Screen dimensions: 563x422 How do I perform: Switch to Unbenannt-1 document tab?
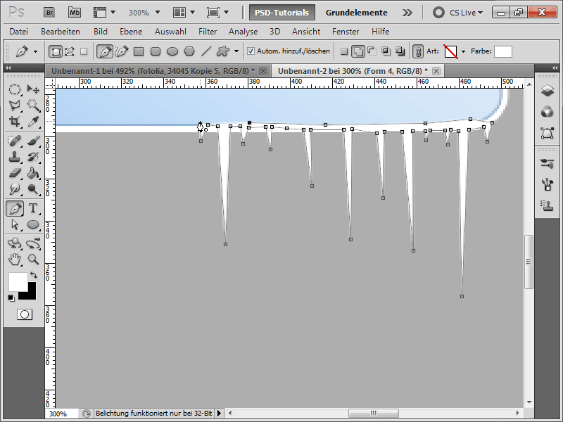[153, 71]
